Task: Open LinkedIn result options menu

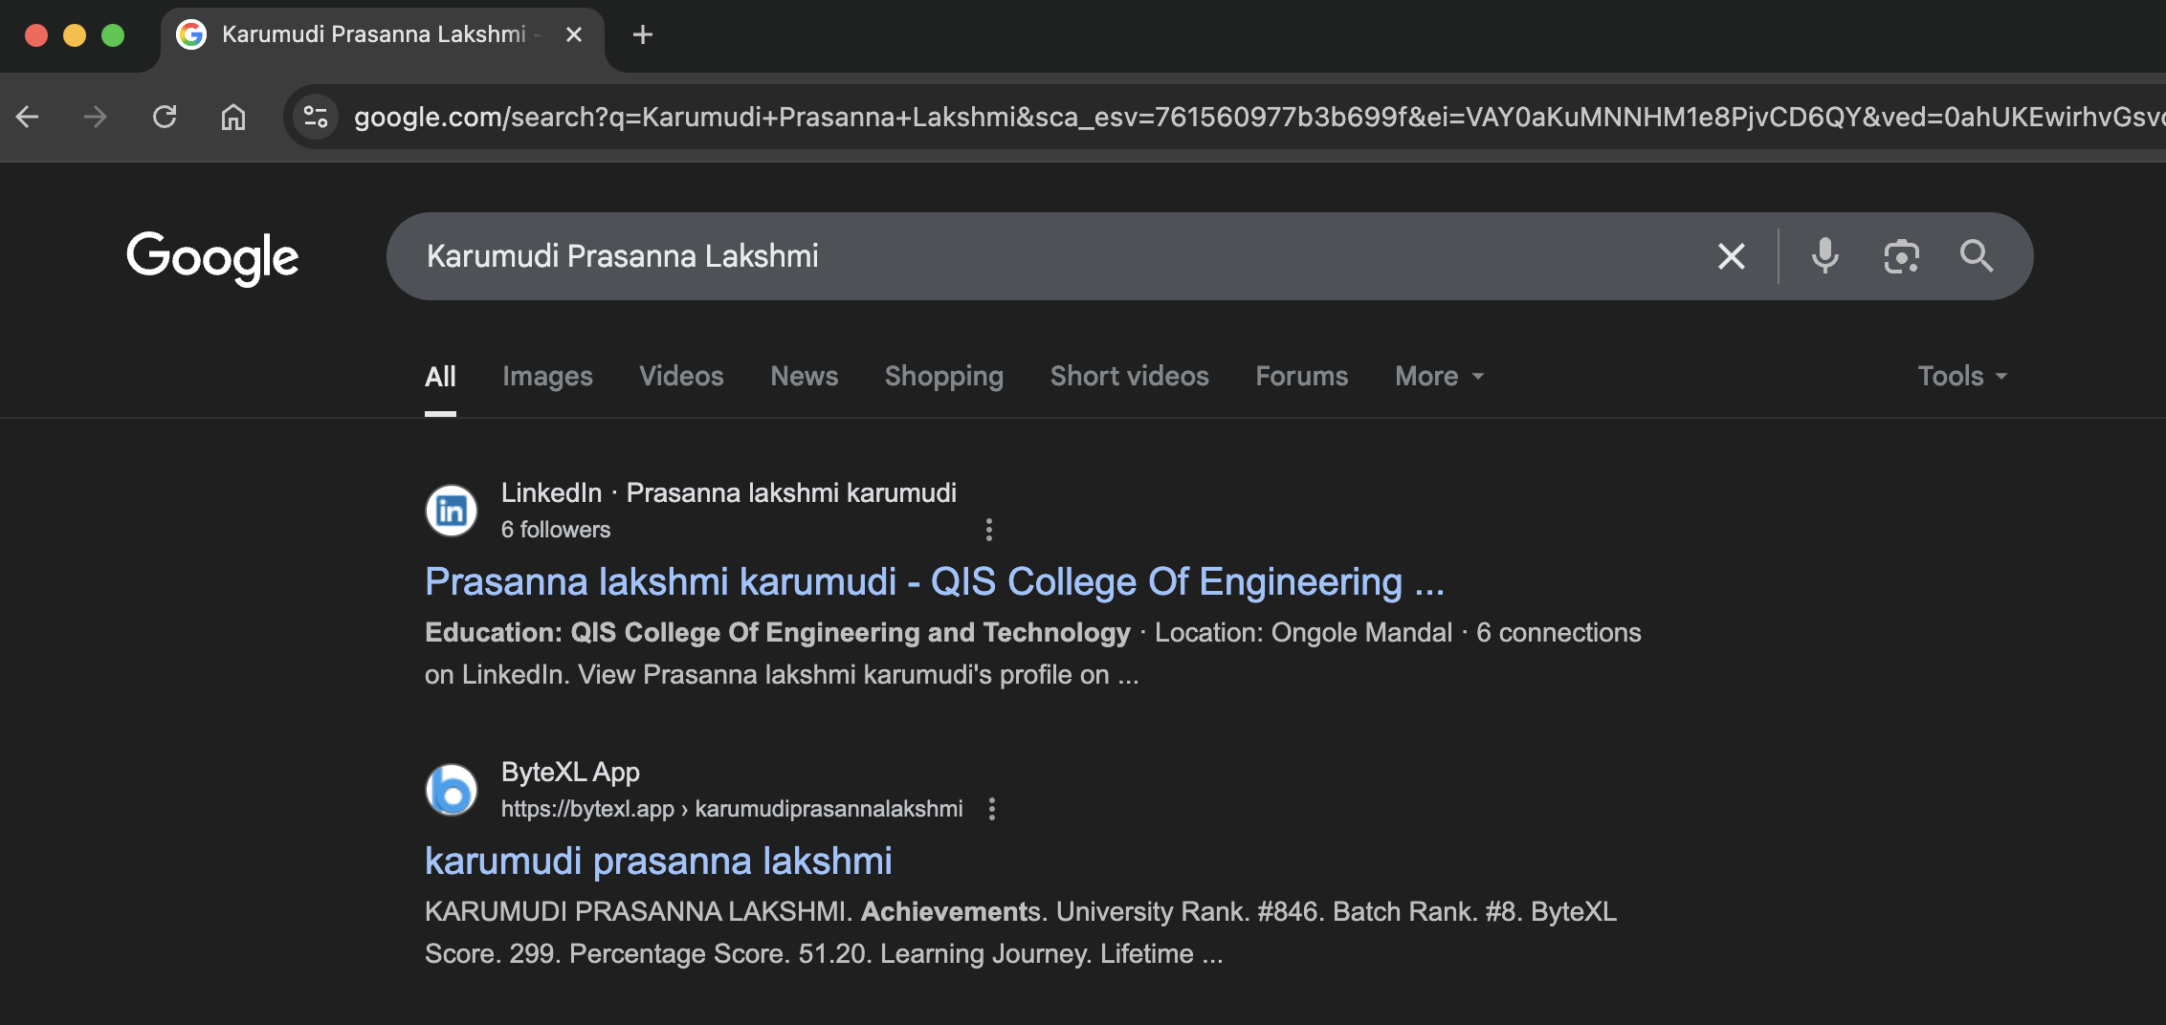Action: pos(989,530)
